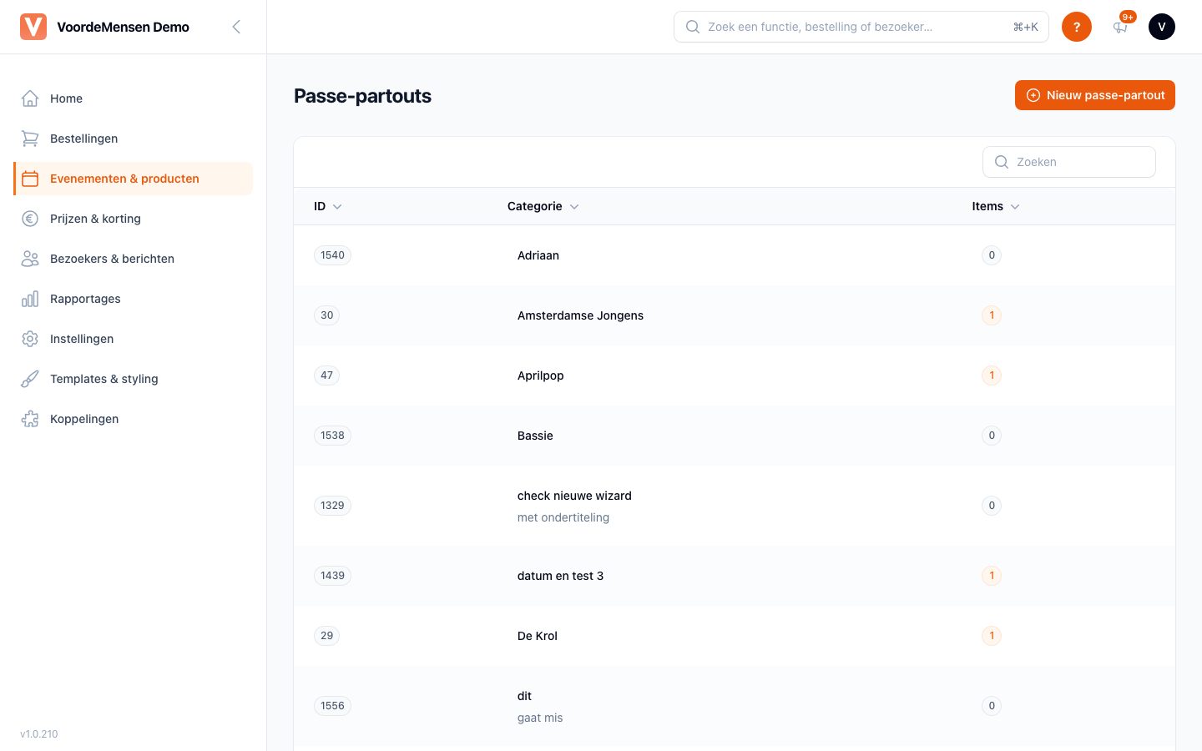Click the Evenementen & producten calendar icon
This screenshot has height=751, width=1202.
(30, 179)
